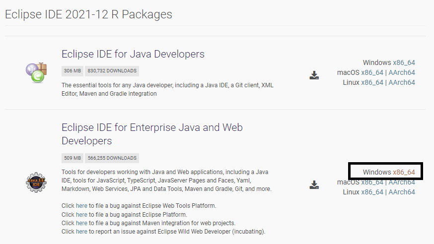Image resolution: width=434 pixels, height=244 pixels.
Task: Click the 'Eclipse IDE 2021-12 R Packages' heading
Action: pyautogui.click(x=88, y=14)
